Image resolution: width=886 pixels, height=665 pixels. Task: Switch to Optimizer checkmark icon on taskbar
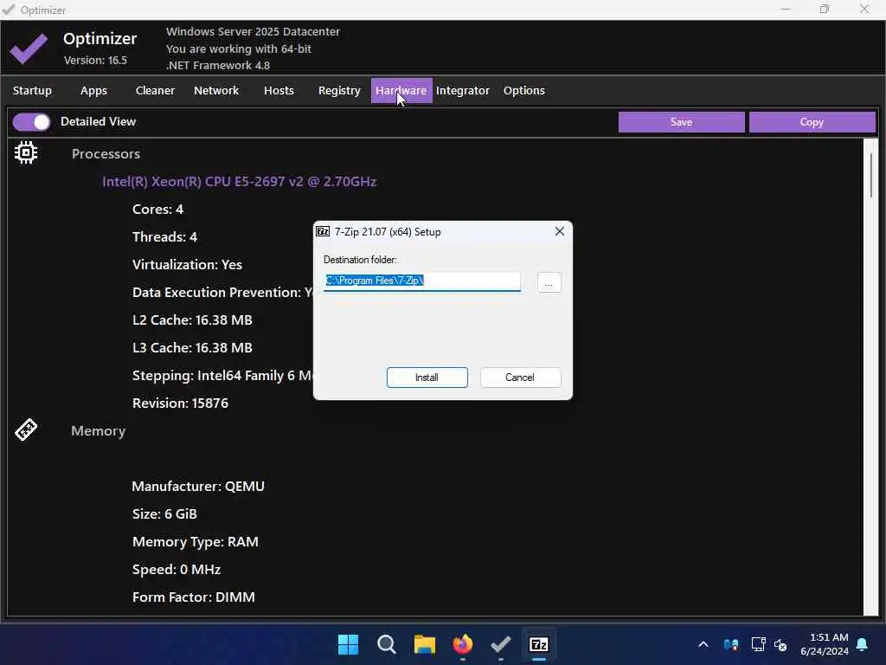501,644
